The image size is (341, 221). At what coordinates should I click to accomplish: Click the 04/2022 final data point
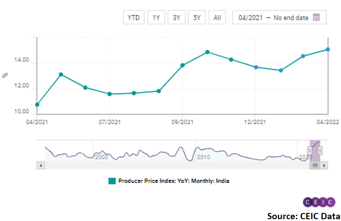tap(328, 49)
